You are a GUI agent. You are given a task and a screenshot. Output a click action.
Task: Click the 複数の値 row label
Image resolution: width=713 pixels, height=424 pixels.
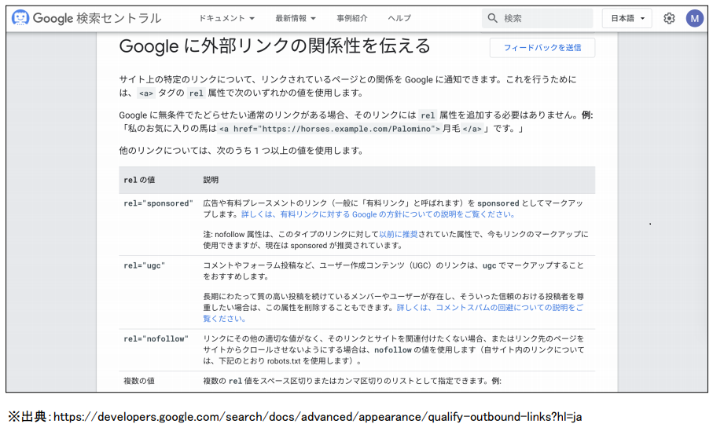[x=139, y=381]
